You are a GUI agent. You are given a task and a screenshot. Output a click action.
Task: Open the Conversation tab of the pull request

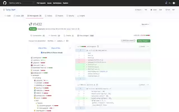[37, 36]
